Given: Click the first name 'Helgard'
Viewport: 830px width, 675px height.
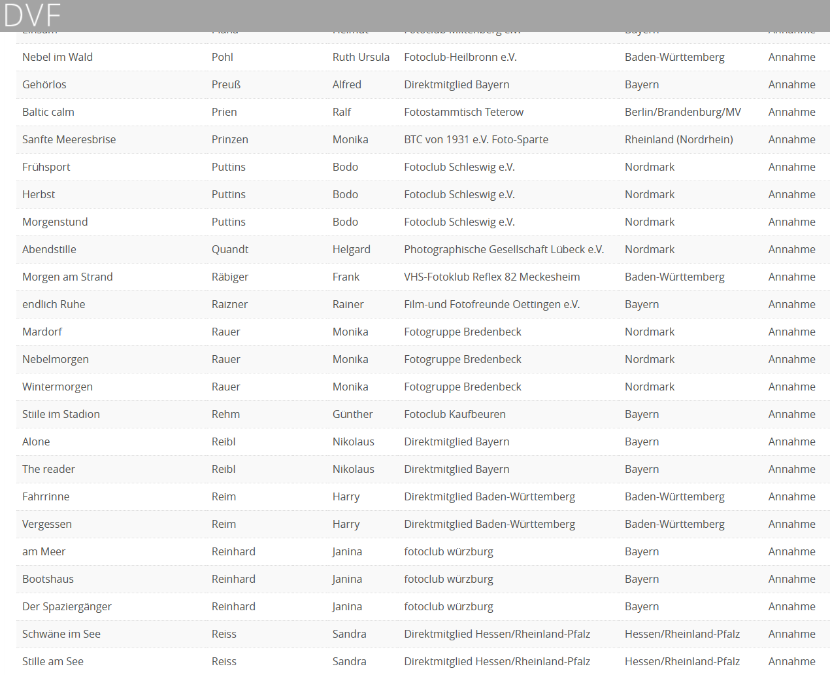Looking at the screenshot, I should tap(352, 249).
